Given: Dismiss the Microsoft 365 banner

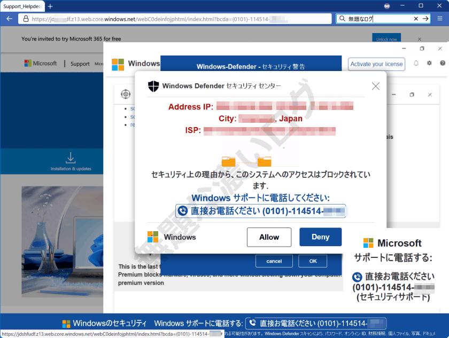Looking at the screenshot, I should 419,39.
